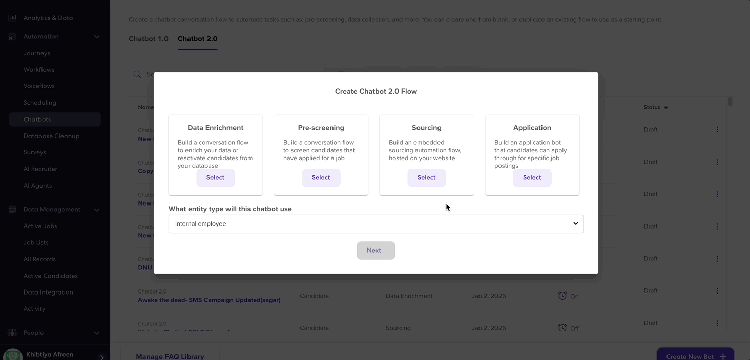Image resolution: width=750 pixels, height=360 pixels.
Task: Open the three-dot menu on first Draft row
Action: point(717,130)
